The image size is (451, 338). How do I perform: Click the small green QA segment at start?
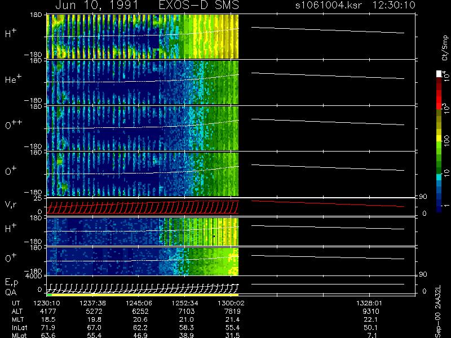(49, 295)
